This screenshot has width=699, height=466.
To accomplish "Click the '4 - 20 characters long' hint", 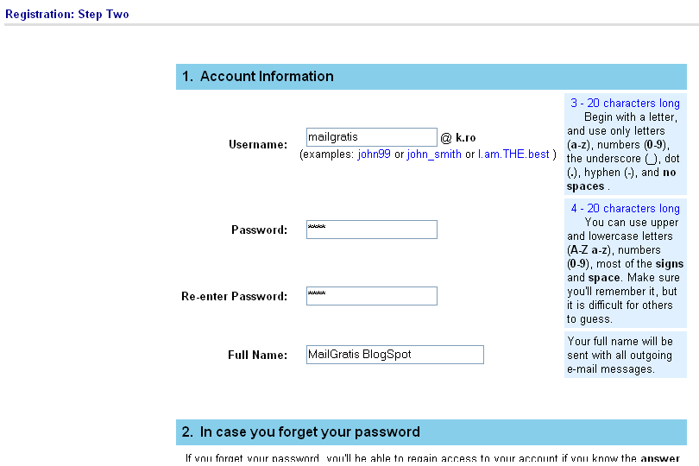I will 625,208.
